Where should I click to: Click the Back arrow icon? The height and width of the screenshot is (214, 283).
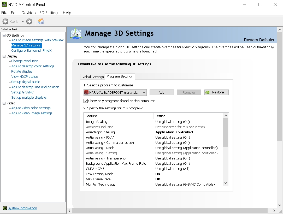(x=5, y=21)
